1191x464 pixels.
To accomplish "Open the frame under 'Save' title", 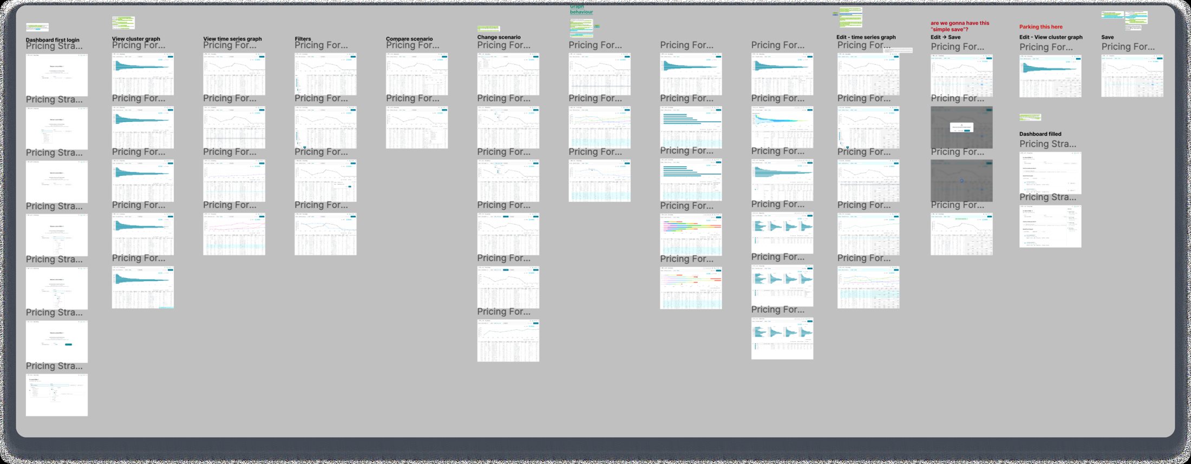I will [x=1132, y=76].
